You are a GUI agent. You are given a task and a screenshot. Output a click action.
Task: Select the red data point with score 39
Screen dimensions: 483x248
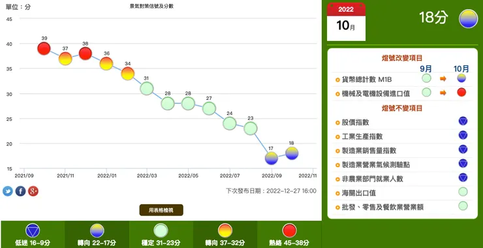[44, 49]
